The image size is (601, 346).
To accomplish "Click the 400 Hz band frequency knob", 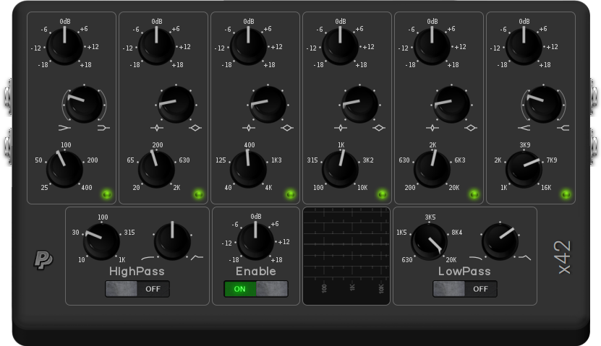I will pyautogui.click(x=248, y=170).
